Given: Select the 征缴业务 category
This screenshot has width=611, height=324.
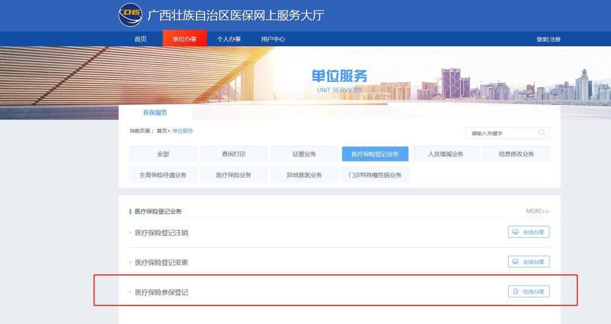Looking at the screenshot, I should [x=304, y=154].
